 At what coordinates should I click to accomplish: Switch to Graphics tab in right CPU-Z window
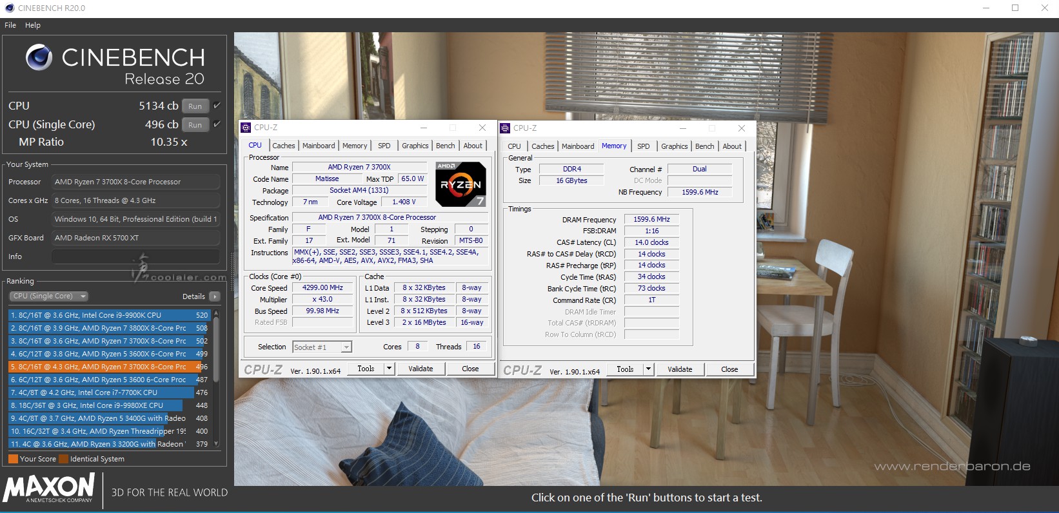coord(675,146)
